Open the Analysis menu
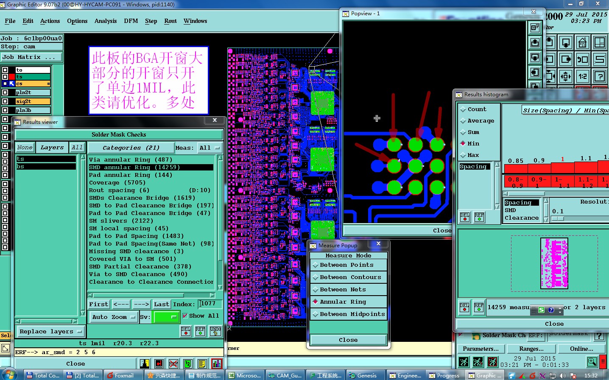Image resolution: width=609 pixels, height=380 pixels. pos(106,21)
